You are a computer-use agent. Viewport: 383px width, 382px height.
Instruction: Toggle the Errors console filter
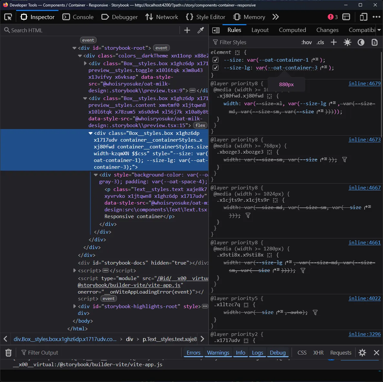pyautogui.click(x=193, y=353)
